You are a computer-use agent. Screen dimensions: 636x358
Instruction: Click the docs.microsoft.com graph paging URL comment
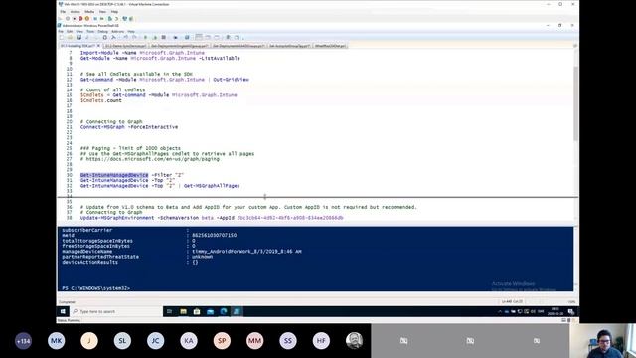coord(150,159)
